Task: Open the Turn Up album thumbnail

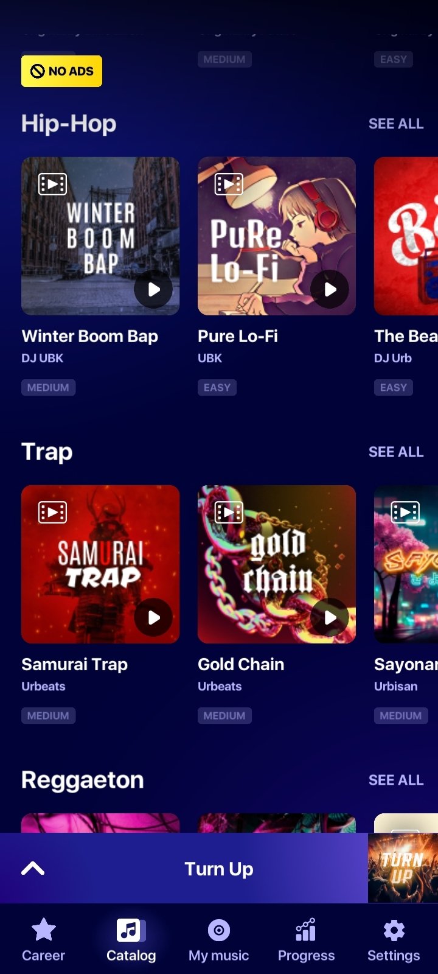Action: pyautogui.click(x=403, y=868)
